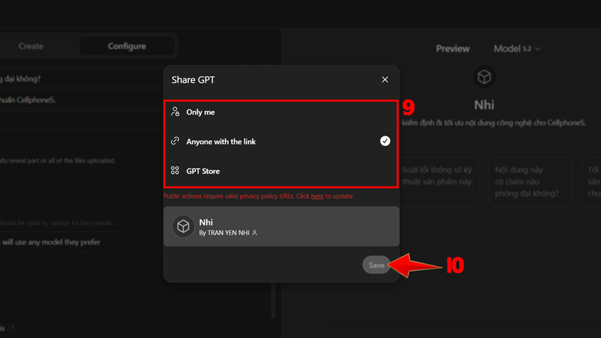Open the 'here' privacy policy link
The height and width of the screenshot is (338, 601).
317,196
